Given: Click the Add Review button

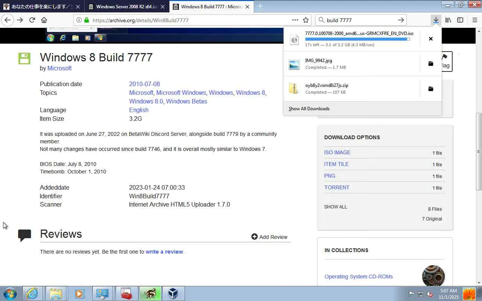Looking at the screenshot, I should point(269,237).
